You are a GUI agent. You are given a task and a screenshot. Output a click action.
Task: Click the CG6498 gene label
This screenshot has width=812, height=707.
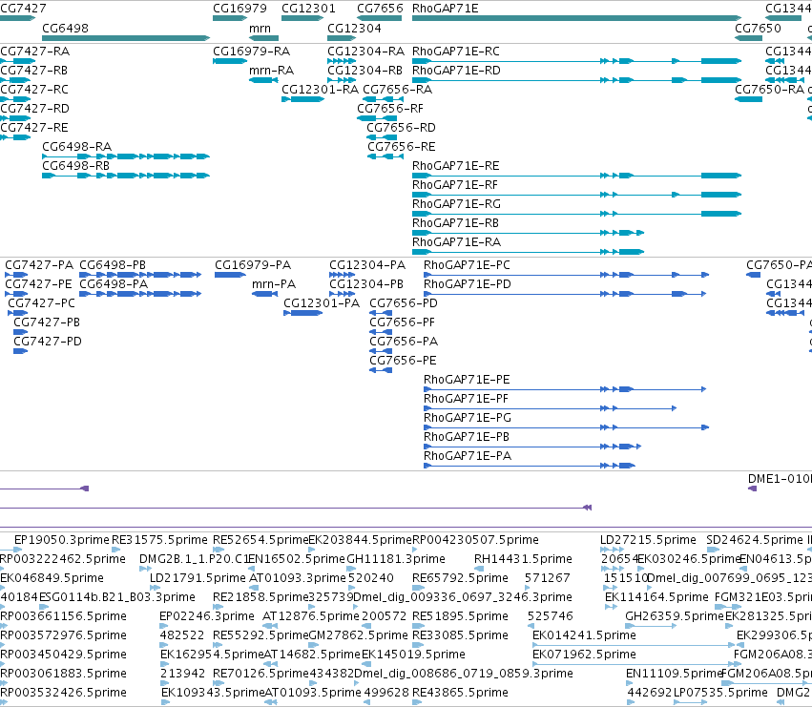coord(65,28)
